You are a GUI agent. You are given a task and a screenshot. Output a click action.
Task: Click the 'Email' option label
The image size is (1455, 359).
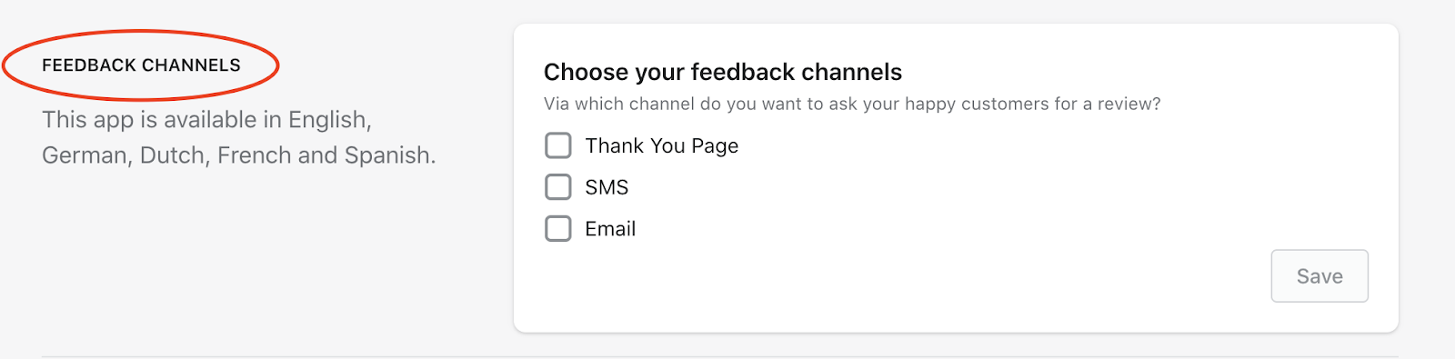pos(610,229)
